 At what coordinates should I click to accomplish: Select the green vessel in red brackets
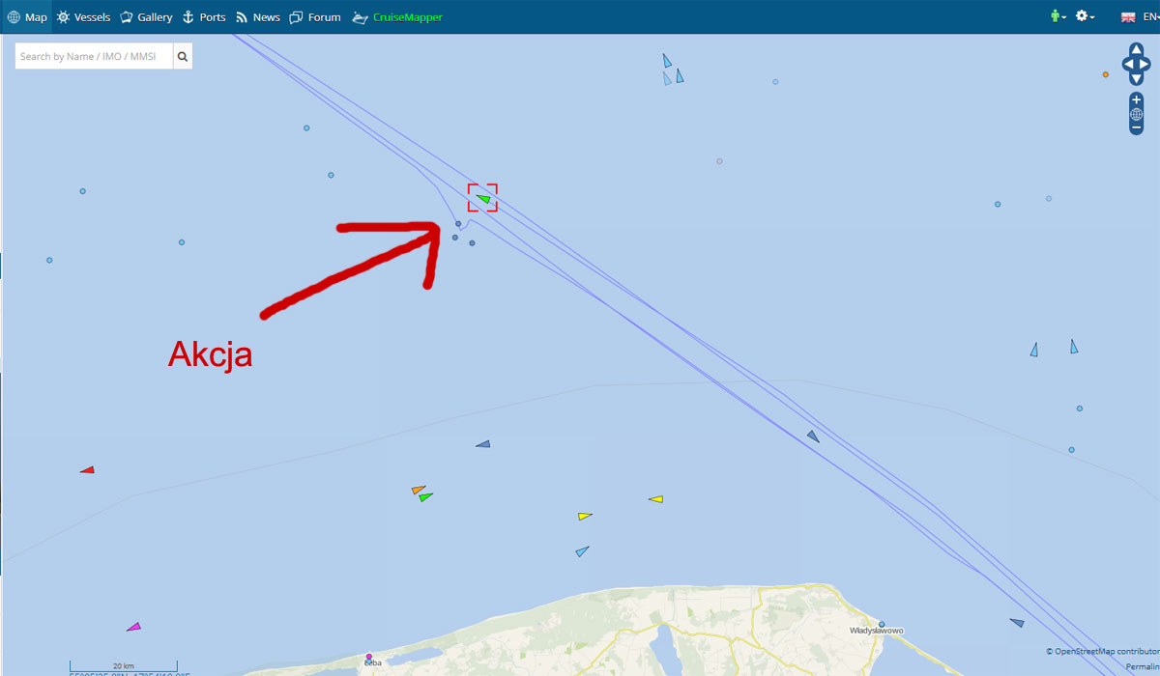tap(483, 199)
